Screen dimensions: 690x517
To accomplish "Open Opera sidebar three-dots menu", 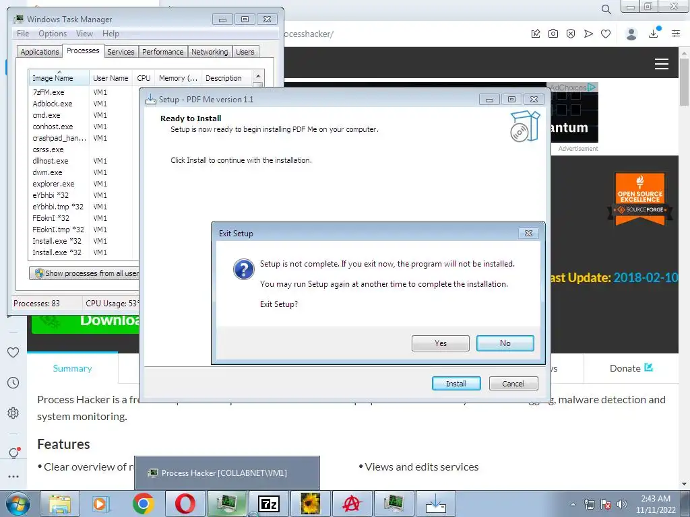I will tap(13, 477).
